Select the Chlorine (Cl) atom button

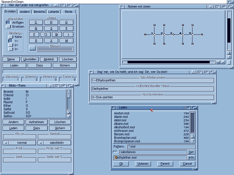coord(46,35)
